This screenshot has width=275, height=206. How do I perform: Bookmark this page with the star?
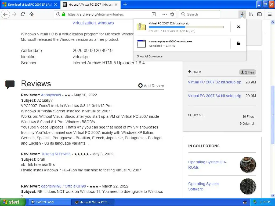[x=172, y=14]
